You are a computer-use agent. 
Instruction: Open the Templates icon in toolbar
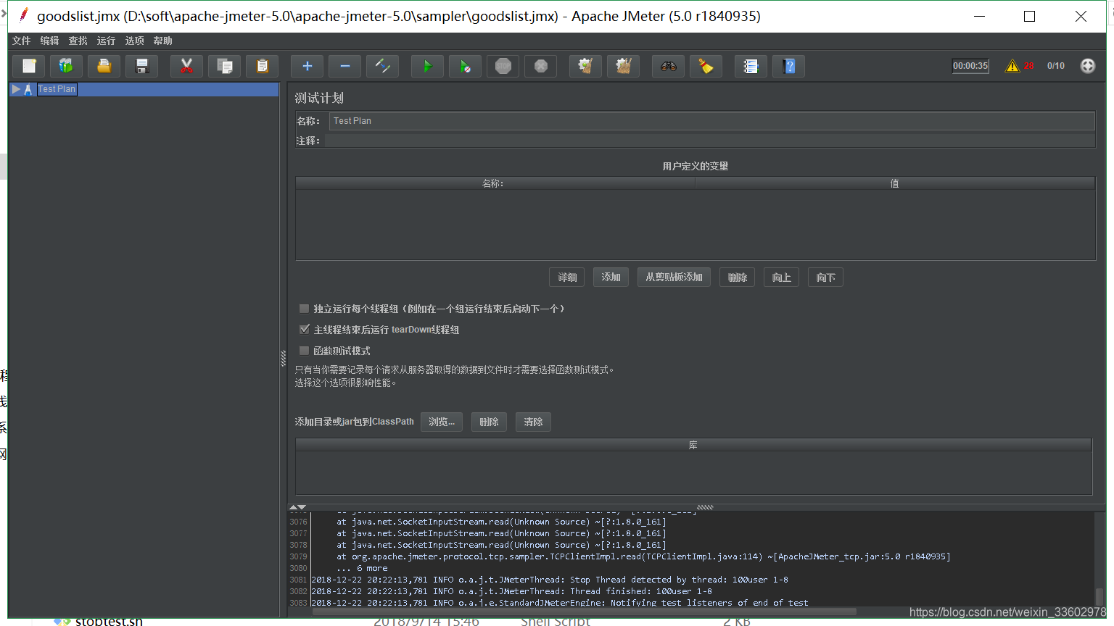click(x=66, y=66)
